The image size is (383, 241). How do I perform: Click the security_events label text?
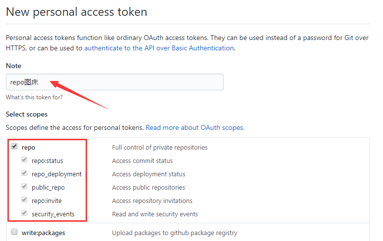(53, 214)
